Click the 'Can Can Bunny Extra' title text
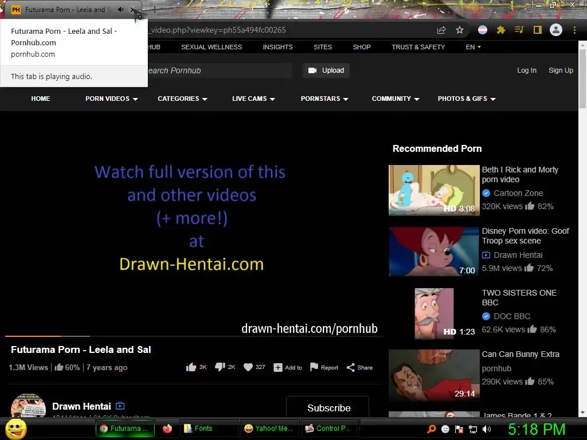Screen dimensions: 587x440 521,354
